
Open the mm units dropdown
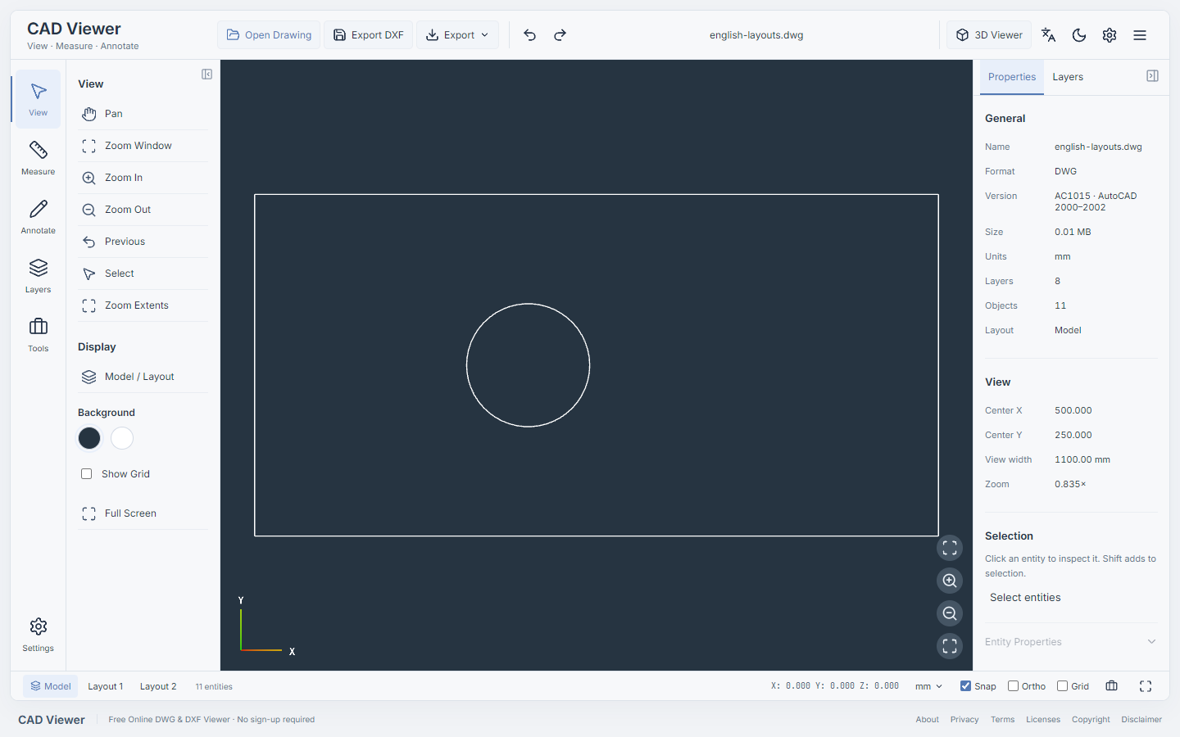[928, 686]
